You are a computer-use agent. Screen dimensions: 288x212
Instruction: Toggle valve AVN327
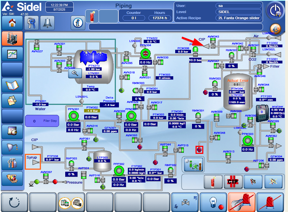[36, 45]
